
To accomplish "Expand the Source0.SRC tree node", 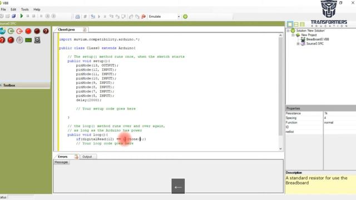I will 298,44.
